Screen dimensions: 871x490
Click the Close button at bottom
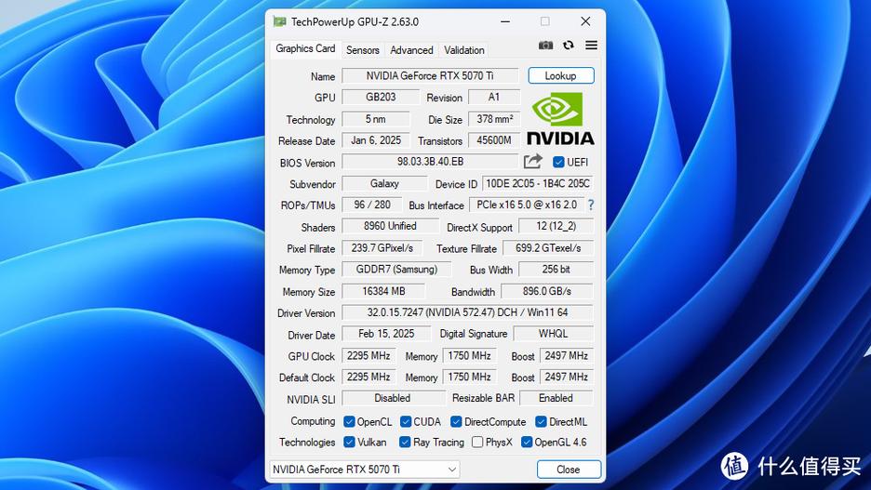pyautogui.click(x=568, y=470)
